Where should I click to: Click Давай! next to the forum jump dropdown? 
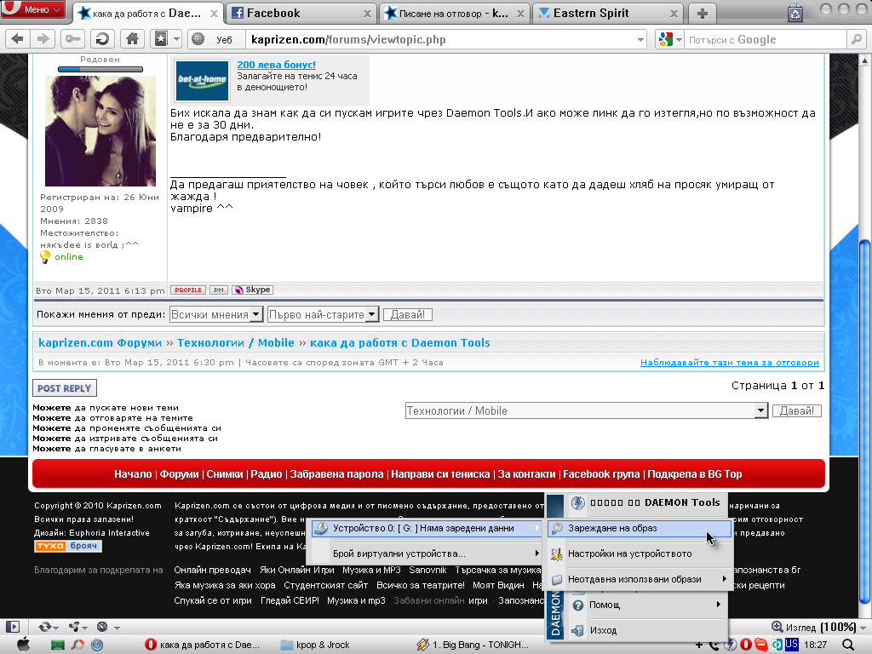click(796, 411)
